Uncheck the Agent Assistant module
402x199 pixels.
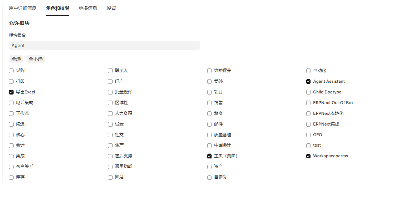(308, 82)
